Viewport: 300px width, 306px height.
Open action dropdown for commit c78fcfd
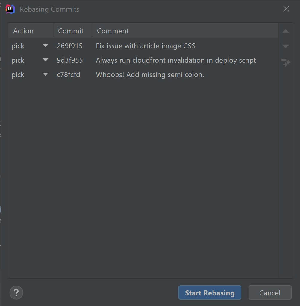(x=46, y=74)
